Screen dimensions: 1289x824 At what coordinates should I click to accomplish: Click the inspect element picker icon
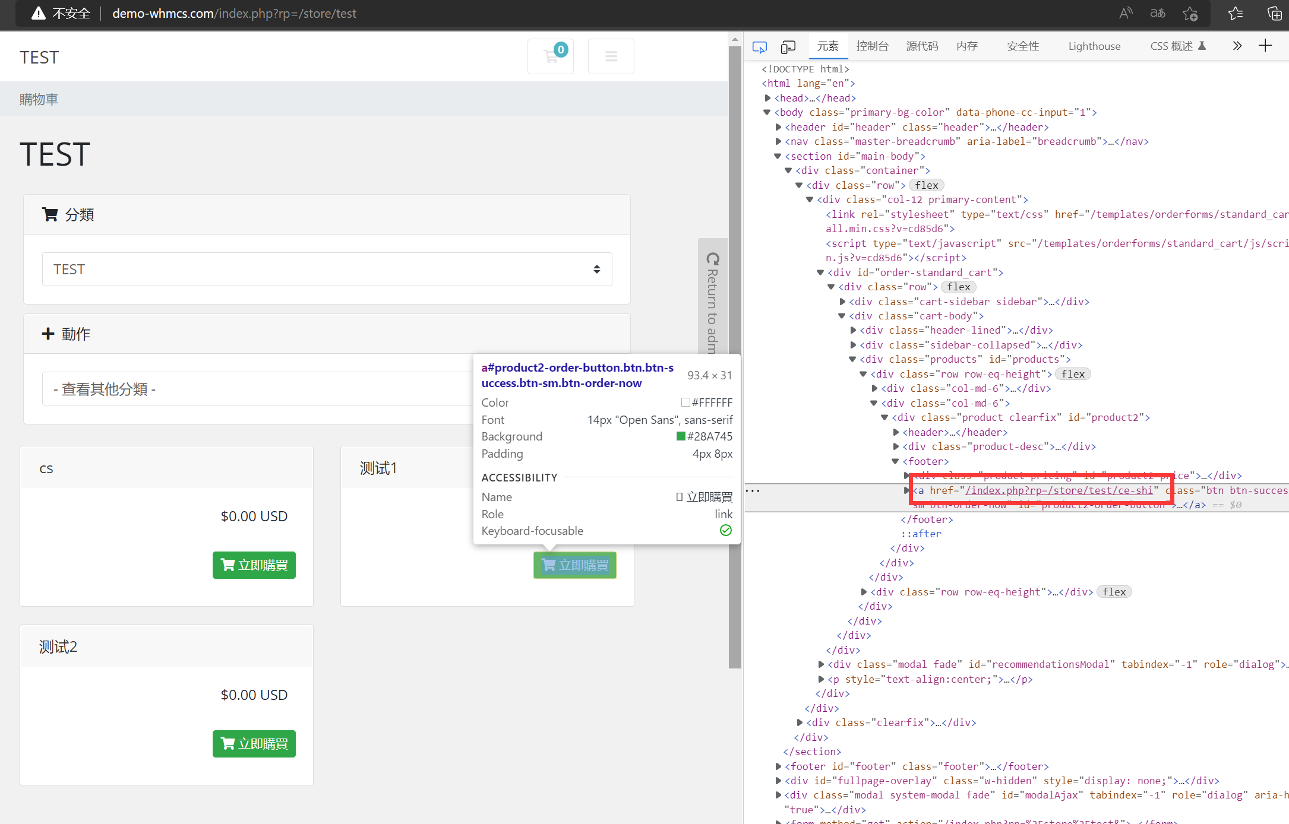click(759, 47)
